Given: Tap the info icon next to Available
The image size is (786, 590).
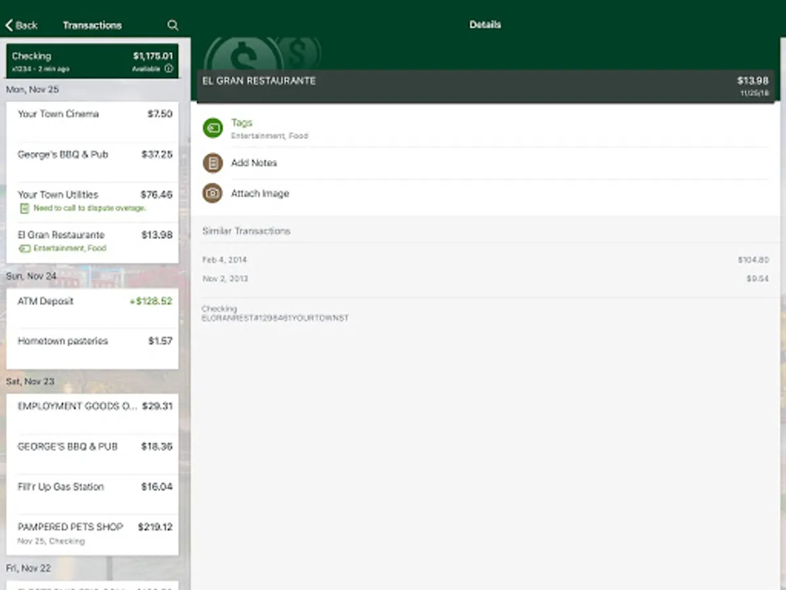Looking at the screenshot, I should tap(168, 68).
